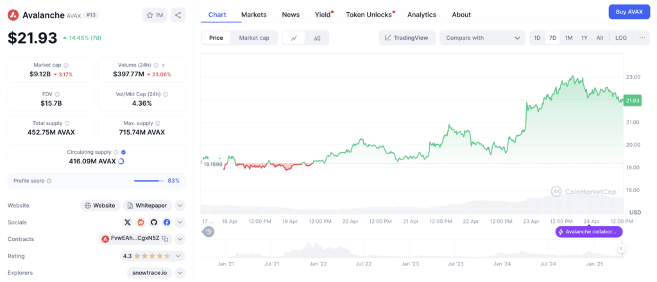Click circulating supply progress ring icon
The height and width of the screenshot is (282, 657).
point(121,161)
